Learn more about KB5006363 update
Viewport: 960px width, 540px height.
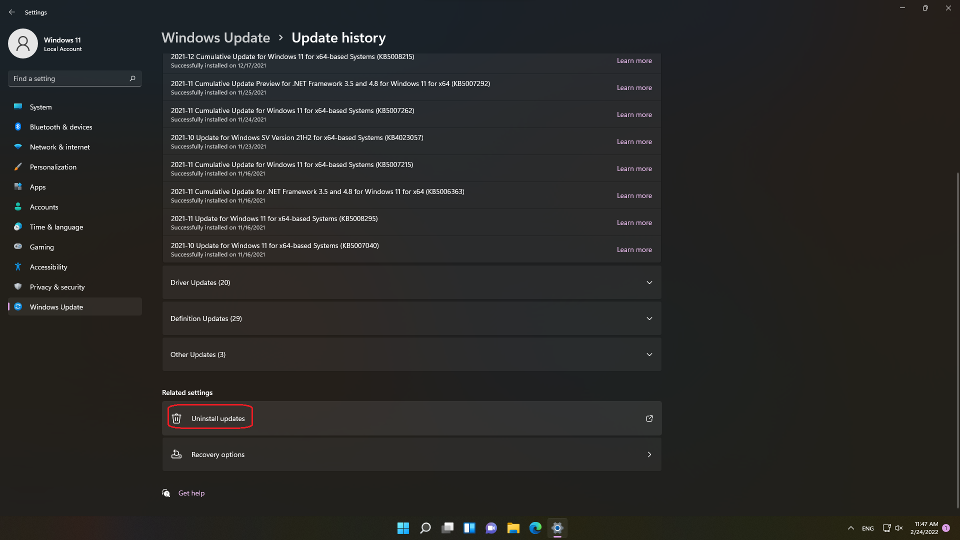coord(634,195)
